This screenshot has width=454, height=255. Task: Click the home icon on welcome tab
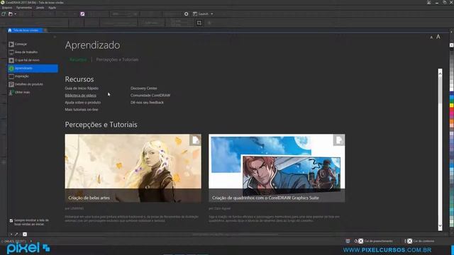pos(10,30)
